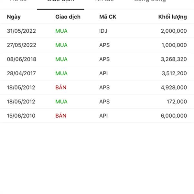This screenshot has width=194, height=194.
Task: Open APS code in the 08/06/2018 row
Action: click(x=104, y=59)
